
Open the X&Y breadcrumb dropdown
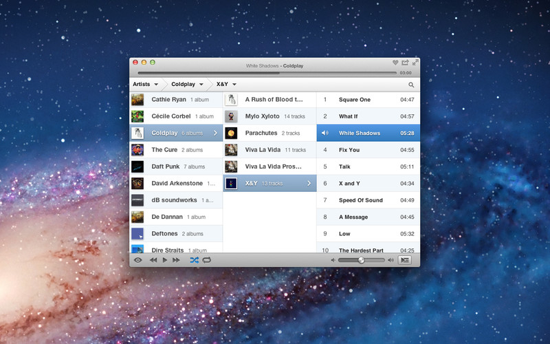pyautogui.click(x=226, y=84)
